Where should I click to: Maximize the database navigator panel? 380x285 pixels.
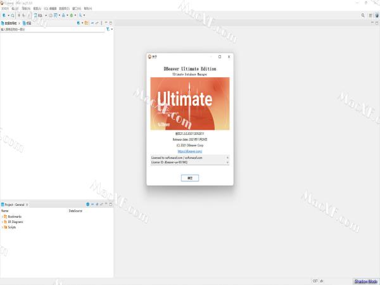[x=111, y=23]
